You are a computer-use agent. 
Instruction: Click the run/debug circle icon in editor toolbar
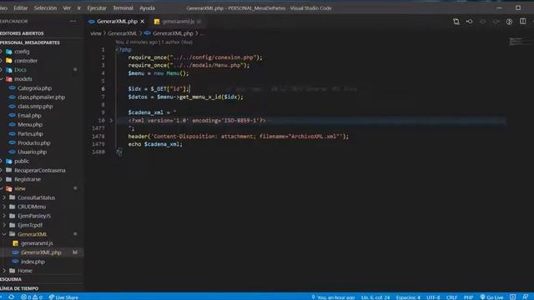click(x=509, y=22)
